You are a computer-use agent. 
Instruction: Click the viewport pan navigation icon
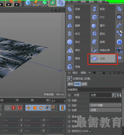52,10
